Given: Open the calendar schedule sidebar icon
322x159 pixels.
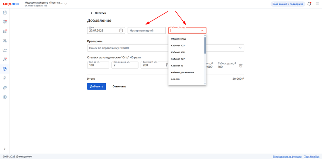Looking at the screenshot, I should pyautogui.click(x=4, y=12).
